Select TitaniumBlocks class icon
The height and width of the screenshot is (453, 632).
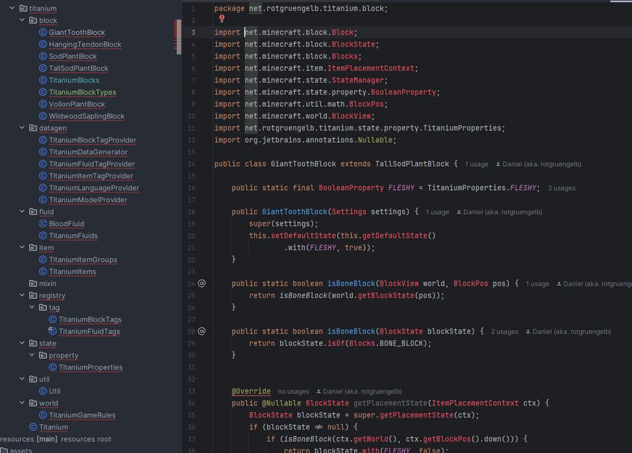click(43, 80)
